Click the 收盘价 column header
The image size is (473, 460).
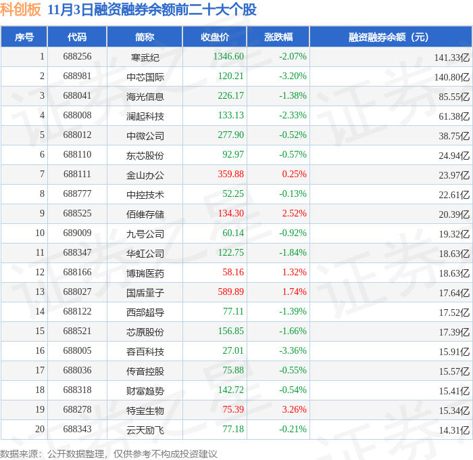pos(215,37)
